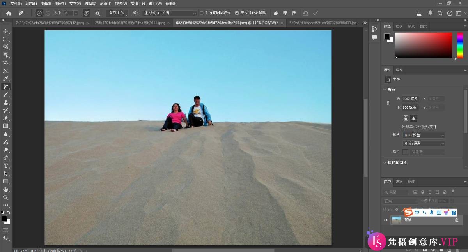This screenshot has width=468, height=252.
Task: Select the Zoom tool in the toolbox
Action: 5,197
